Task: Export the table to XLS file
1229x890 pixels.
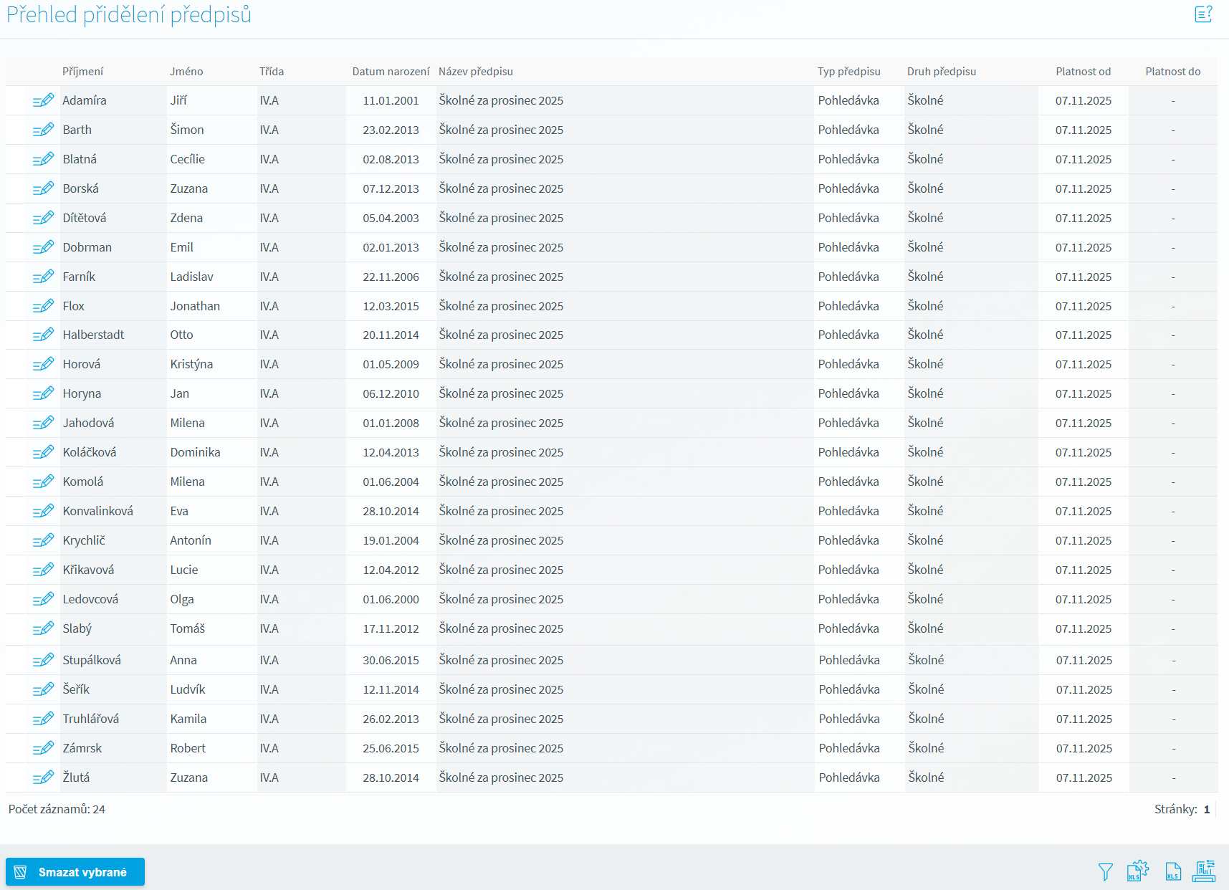Action: click(x=1172, y=871)
